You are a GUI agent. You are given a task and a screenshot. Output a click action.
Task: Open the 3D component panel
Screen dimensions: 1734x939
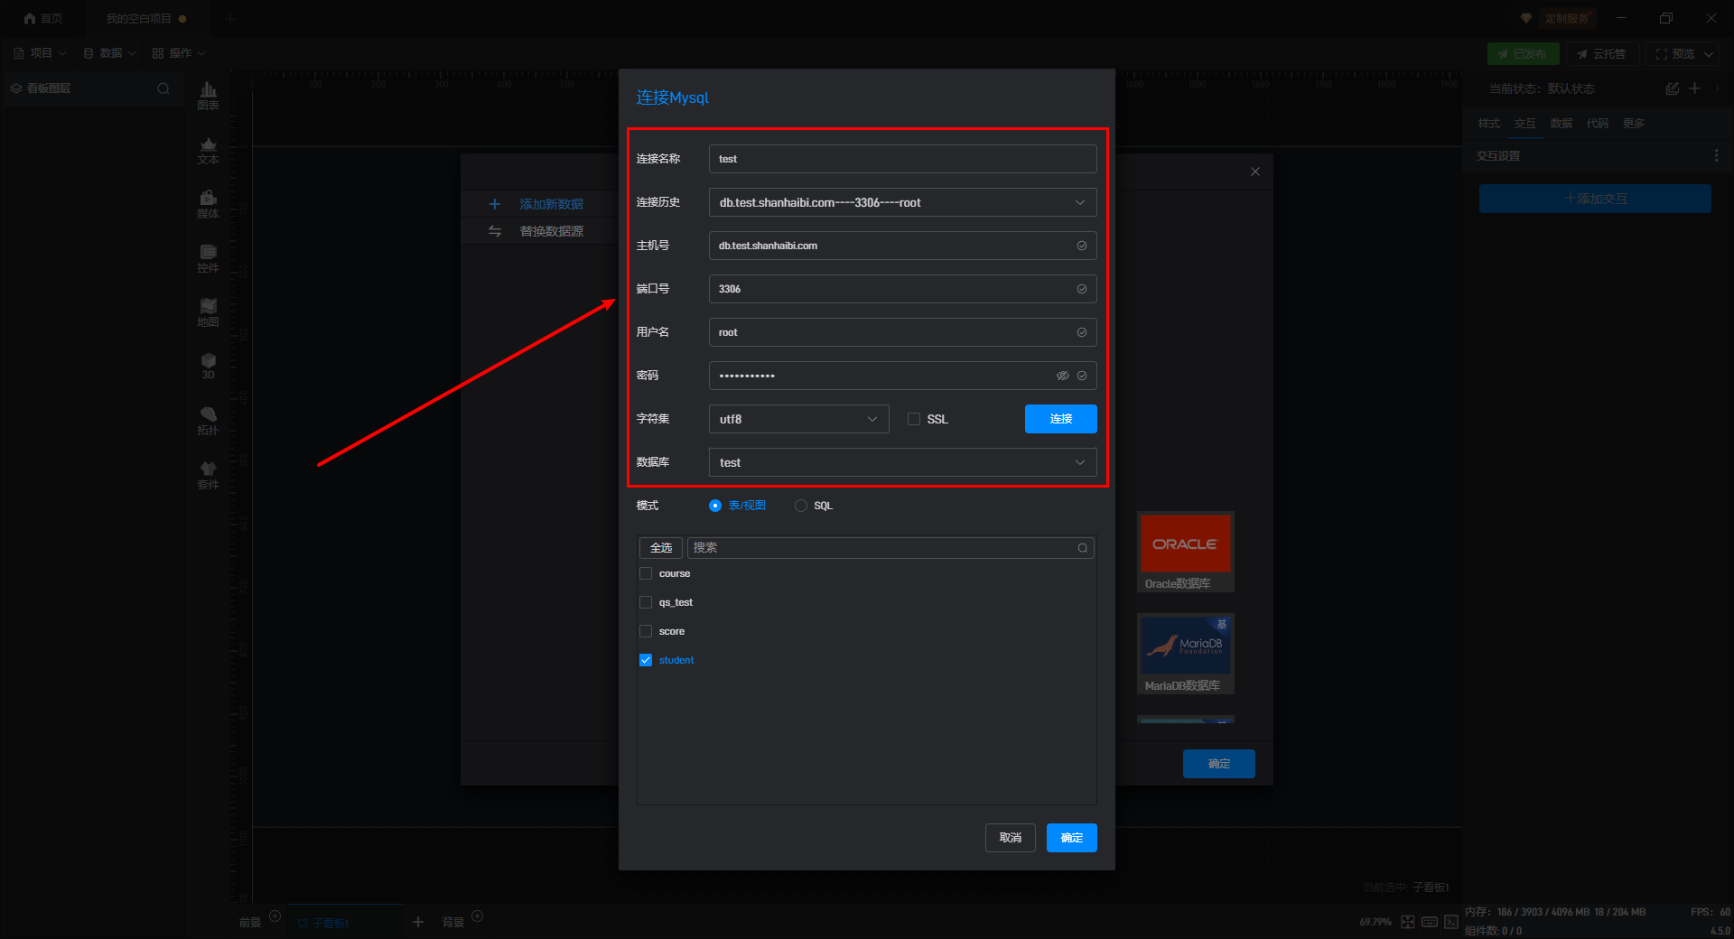(x=208, y=366)
